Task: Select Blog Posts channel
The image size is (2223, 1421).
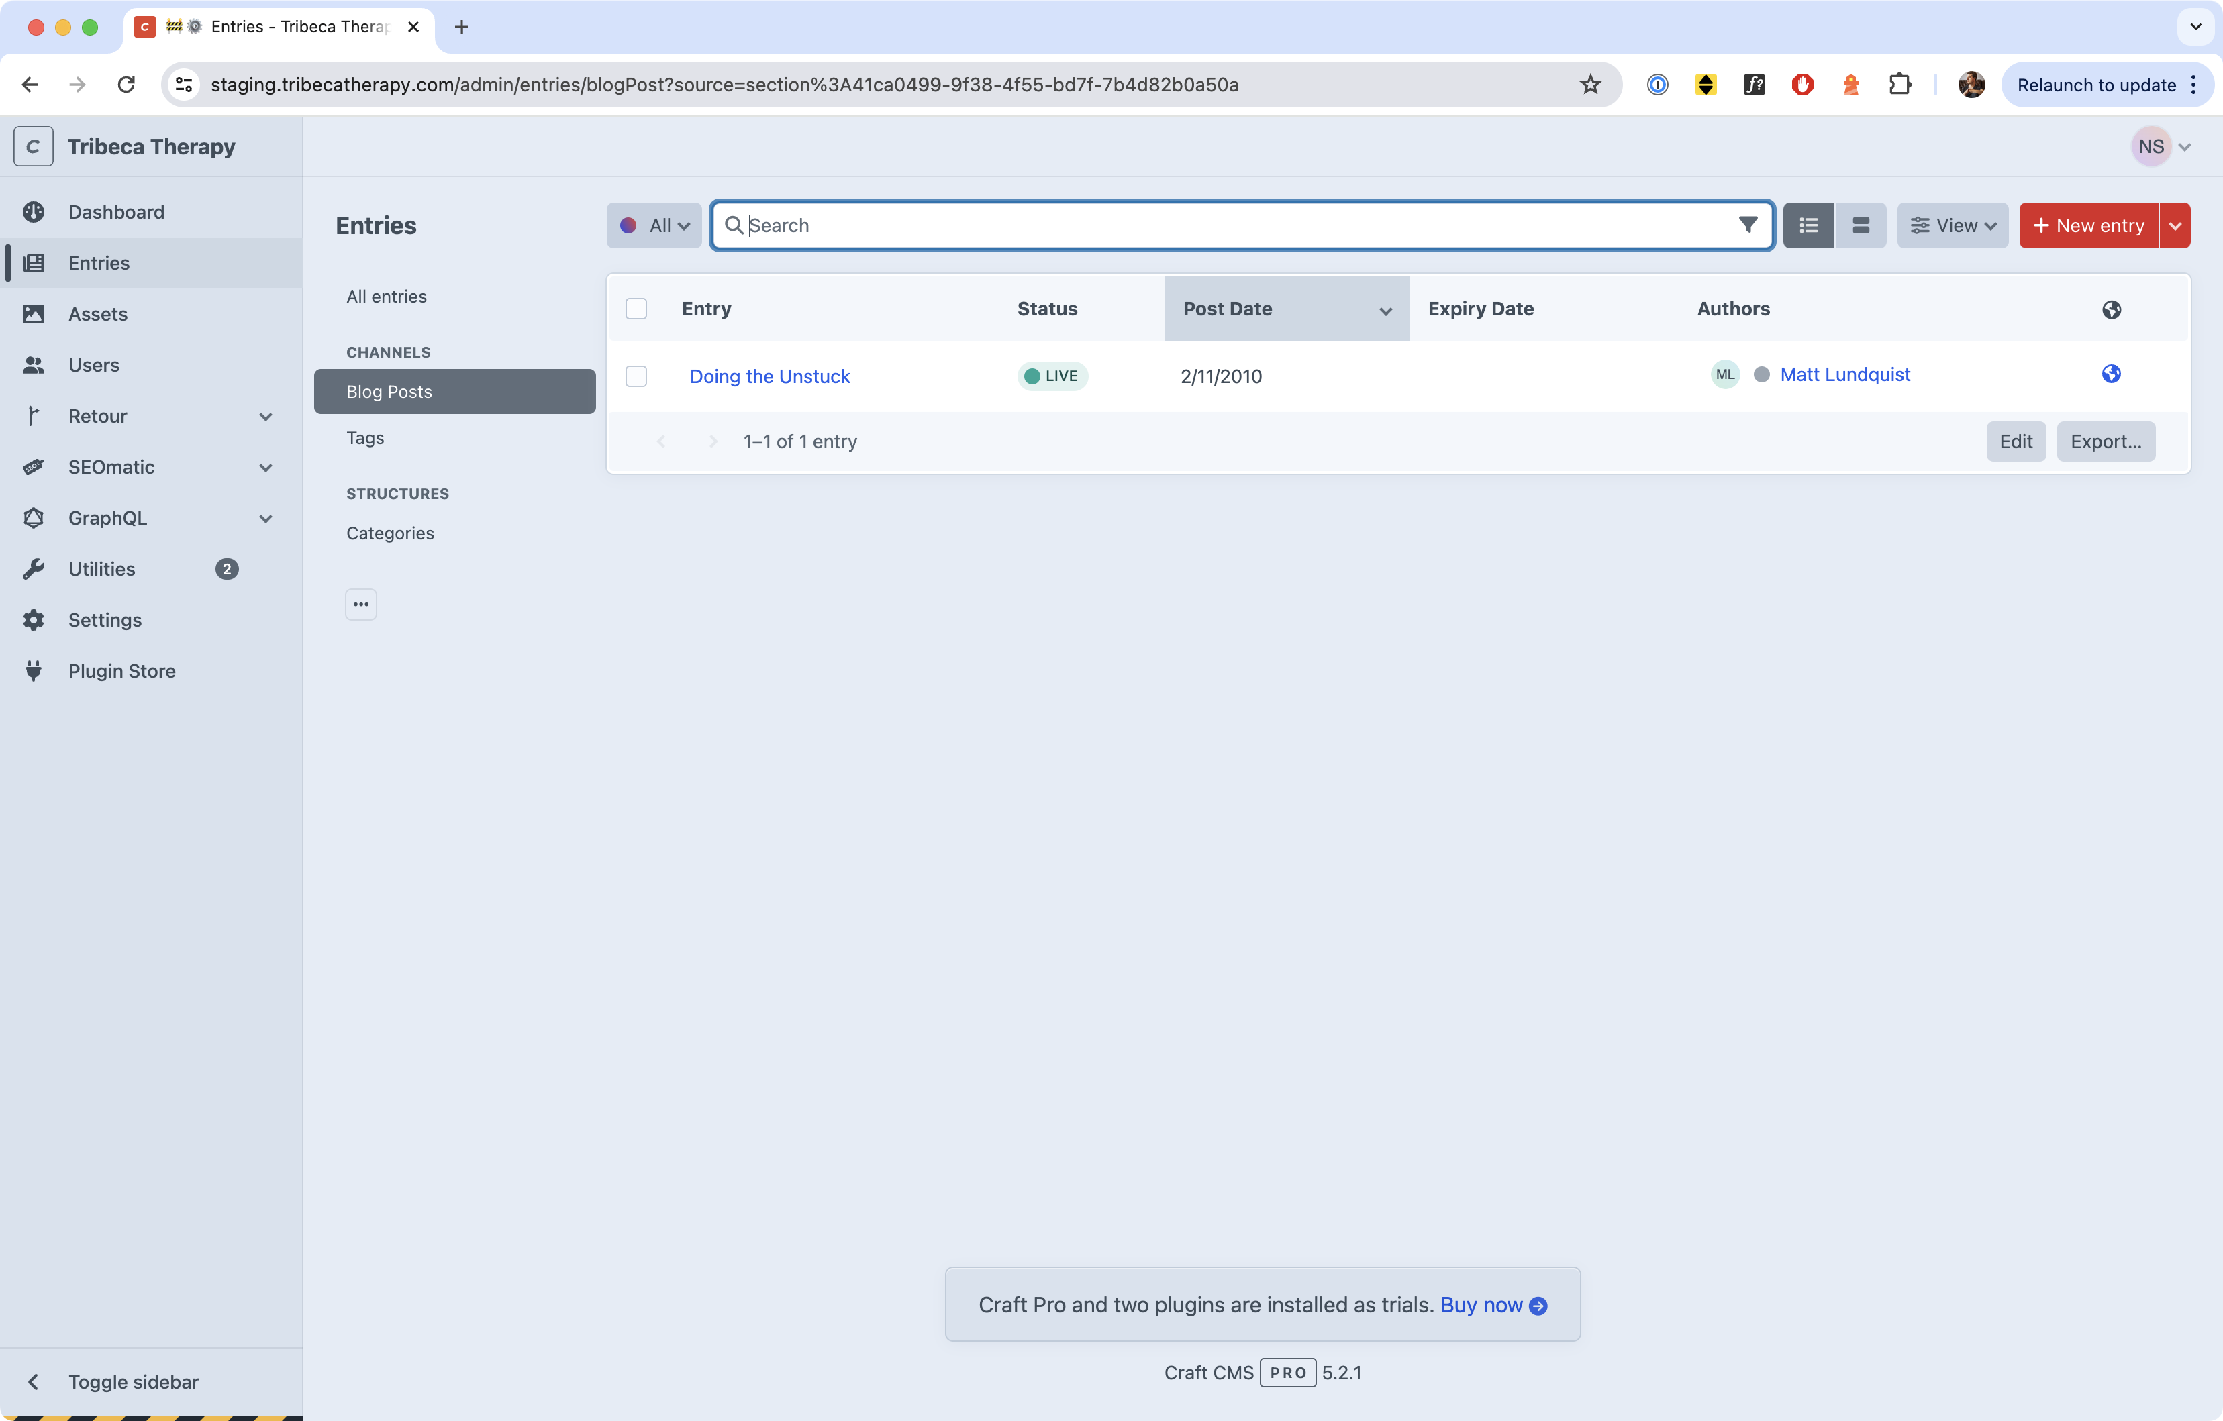Action: point(454,391)
